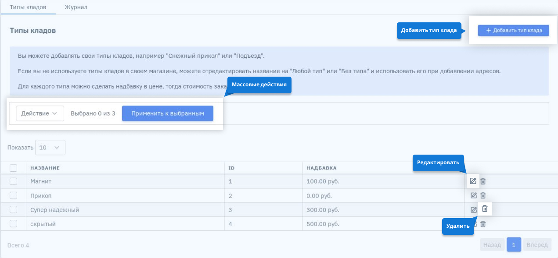The image size is (558, 258).
Task: Edit the Магнит row
Action: click(473, 181)
